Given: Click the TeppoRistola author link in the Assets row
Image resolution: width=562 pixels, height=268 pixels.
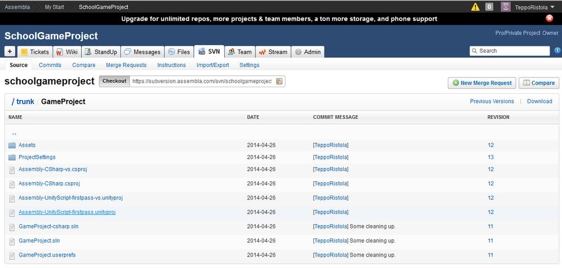Looking at the screenshot, I should click(x=330, y=146).
